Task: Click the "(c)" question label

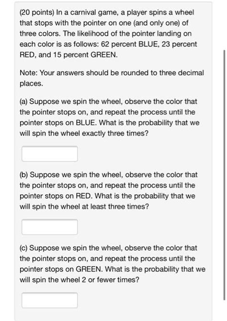Action: point(23,248)
